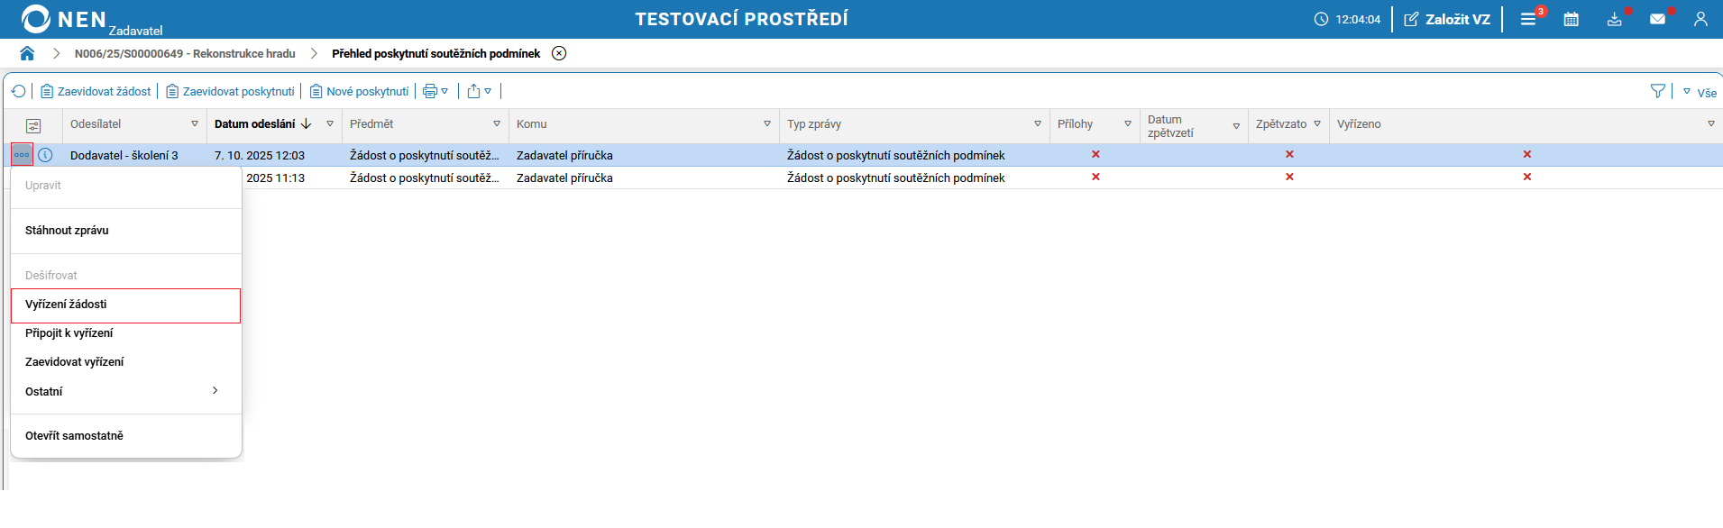Open the hamburger menu with the notification badge
Viewport: 1723px width, 528px height.
[1528, 19]
